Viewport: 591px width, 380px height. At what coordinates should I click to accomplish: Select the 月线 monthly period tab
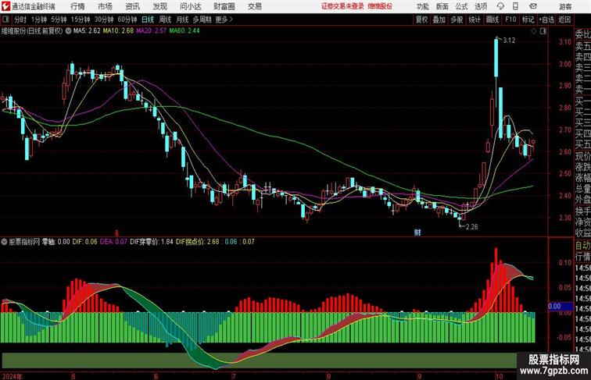pyautogui.click(x=182, y=20)
